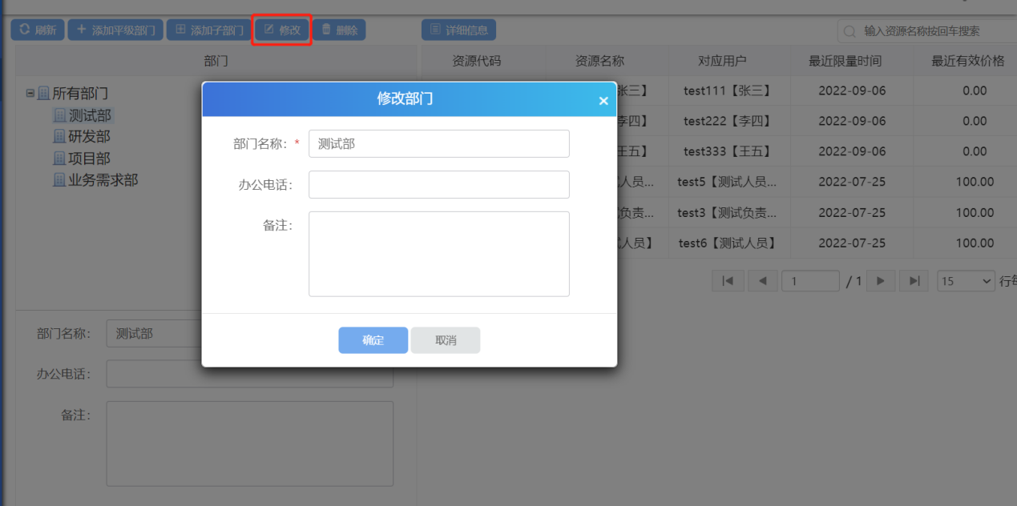The height and width of the screenshot is (506, 1017).
Task: Click the 备注 textarea in dialog
Action: (x=438, y=254)
